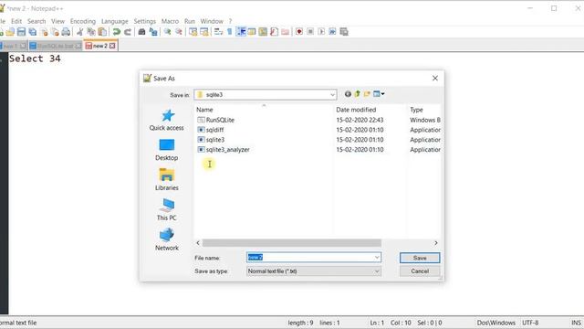Open the Macro menu
The width and height of the screenshot is (584, 329).
(170, 21)
